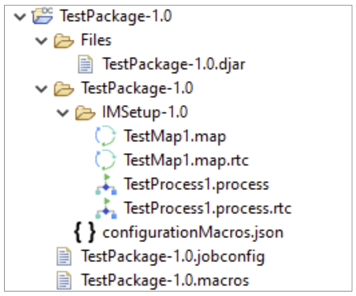Viewport: 356px width, 296px height.
Task: Click the Files folder icon
Action: (64, 41)
